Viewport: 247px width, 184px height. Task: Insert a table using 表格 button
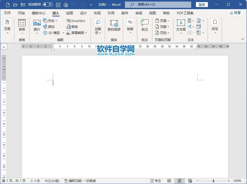[22, 26]
